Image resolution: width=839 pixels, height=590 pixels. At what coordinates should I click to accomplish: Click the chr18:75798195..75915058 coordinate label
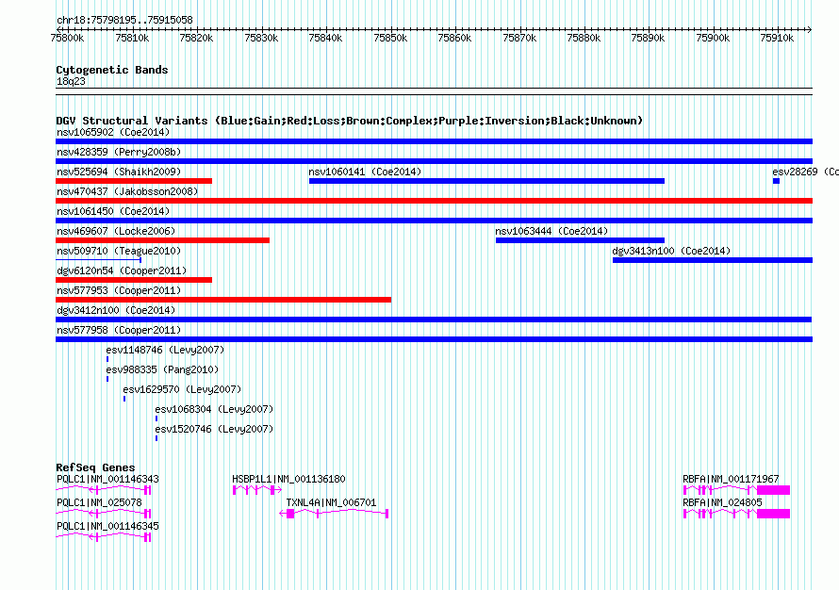click(x=124, y=21)
